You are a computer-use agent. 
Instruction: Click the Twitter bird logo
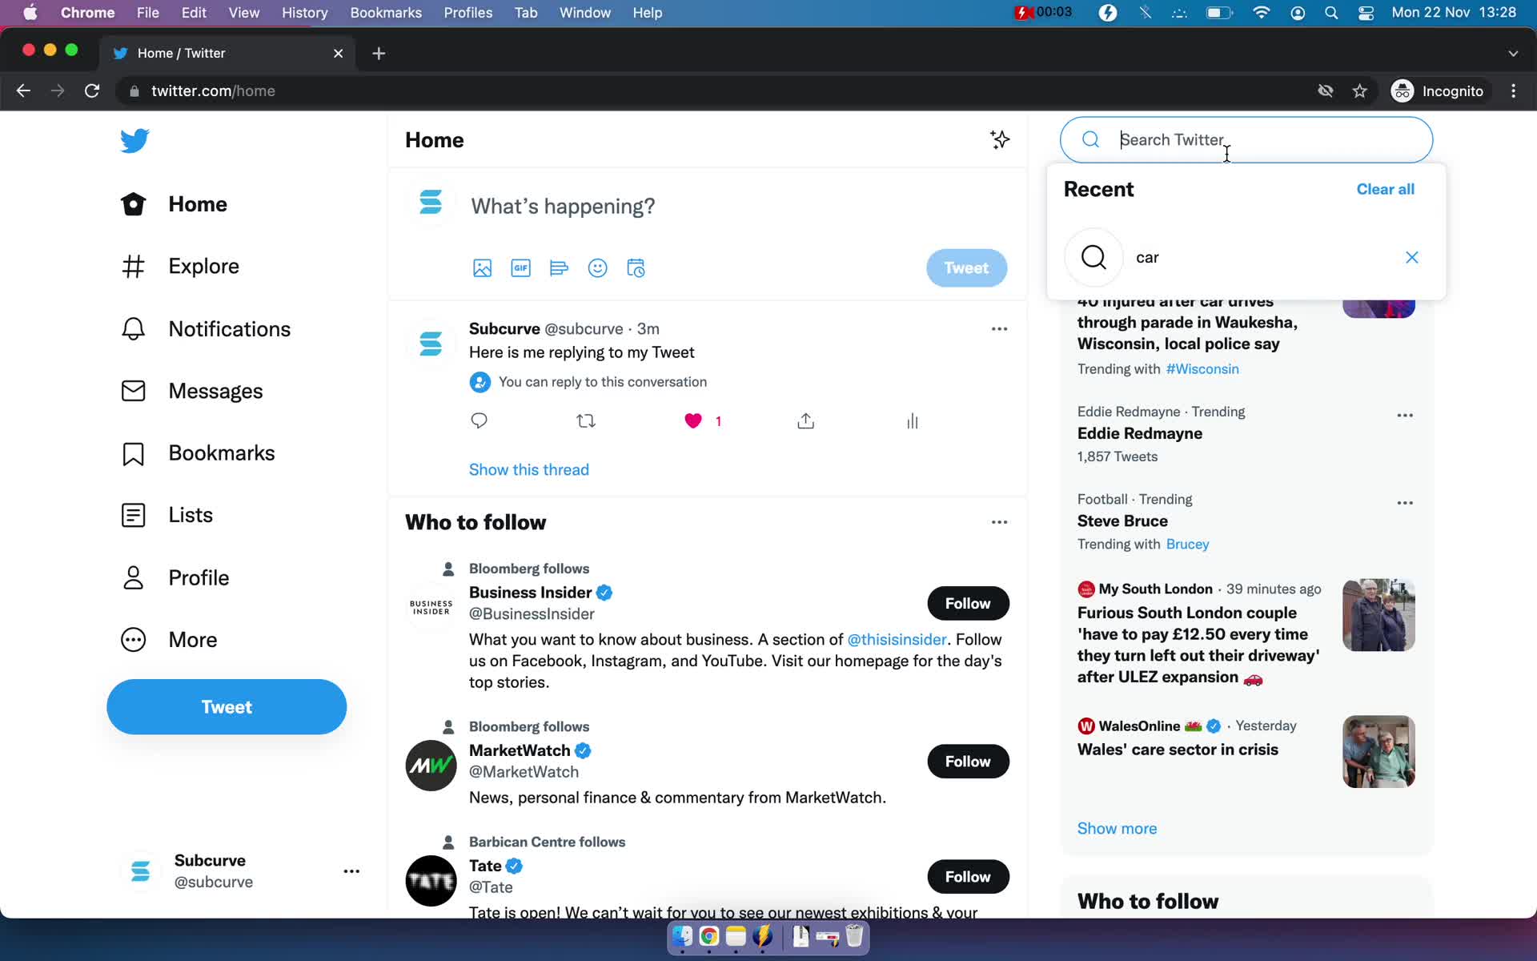click(x=134, y=140)
